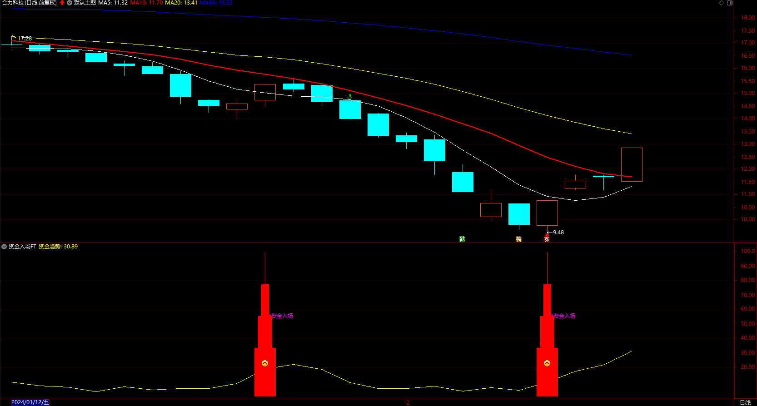Viewport: 757px width, 406px height.
Task: Click the red up-arrow next to stock name
Action: click(62, 3)
